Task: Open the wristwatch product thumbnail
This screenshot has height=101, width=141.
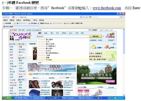Action: (x=57, y=93)
